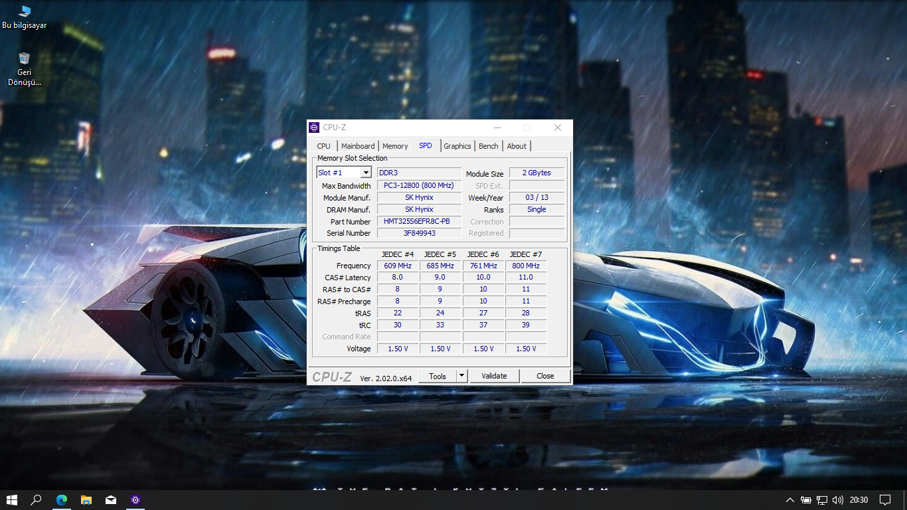Image resolution: width=907 pixels, height=510 pixels.
Task: Click the CPU-Z taskbar icon
Action: point(135,500)
